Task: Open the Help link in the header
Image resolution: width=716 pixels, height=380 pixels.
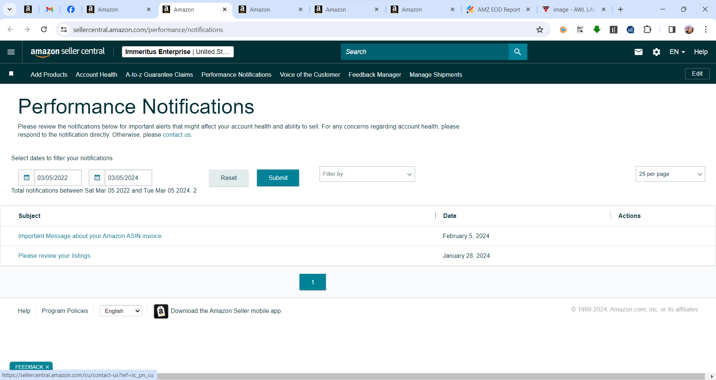Action: point(701,52)
